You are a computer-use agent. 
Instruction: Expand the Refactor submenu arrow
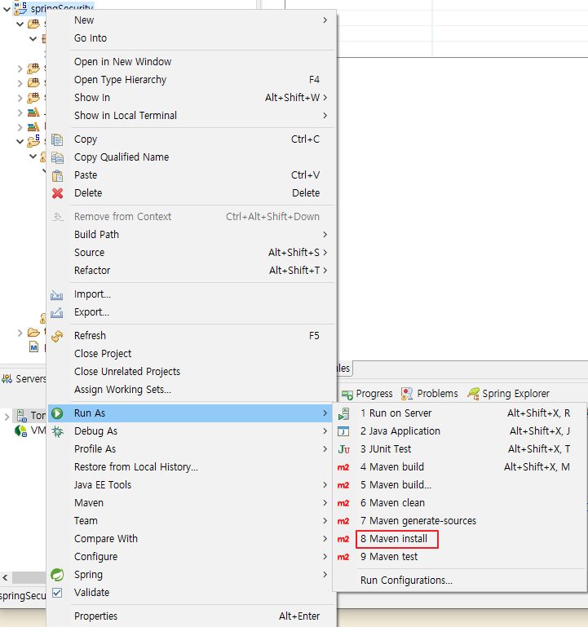coord(325,271)
